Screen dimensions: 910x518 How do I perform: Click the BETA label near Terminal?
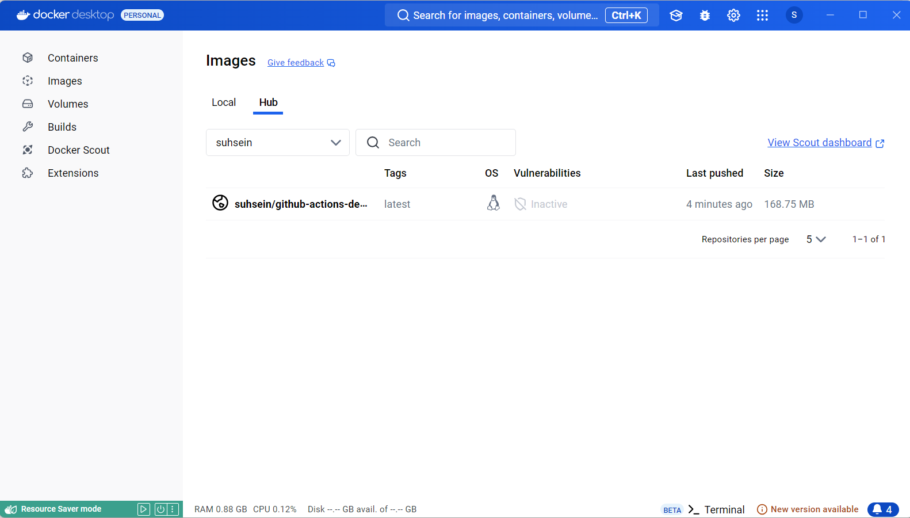(x=672, y=510)
